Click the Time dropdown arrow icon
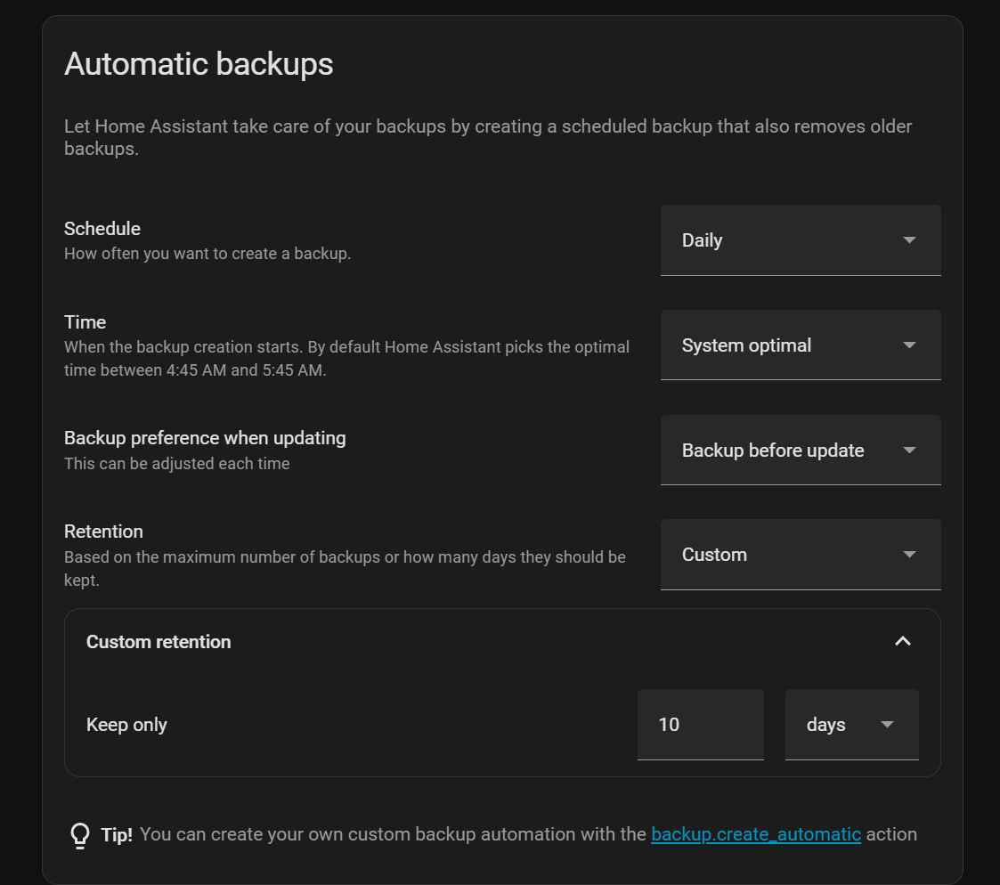This screenshot has width=1000, height=885. pyautogui.click(x=909, y=345)
